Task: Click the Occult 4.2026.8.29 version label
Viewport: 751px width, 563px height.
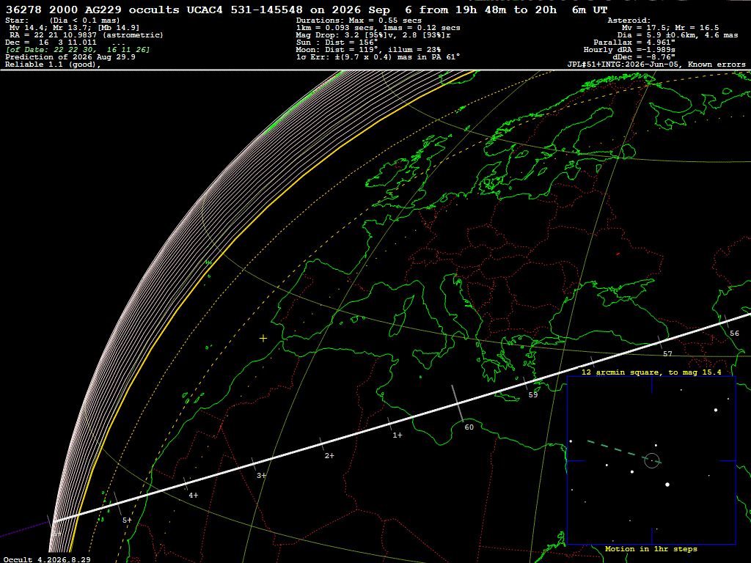Action: coord(47,559)
